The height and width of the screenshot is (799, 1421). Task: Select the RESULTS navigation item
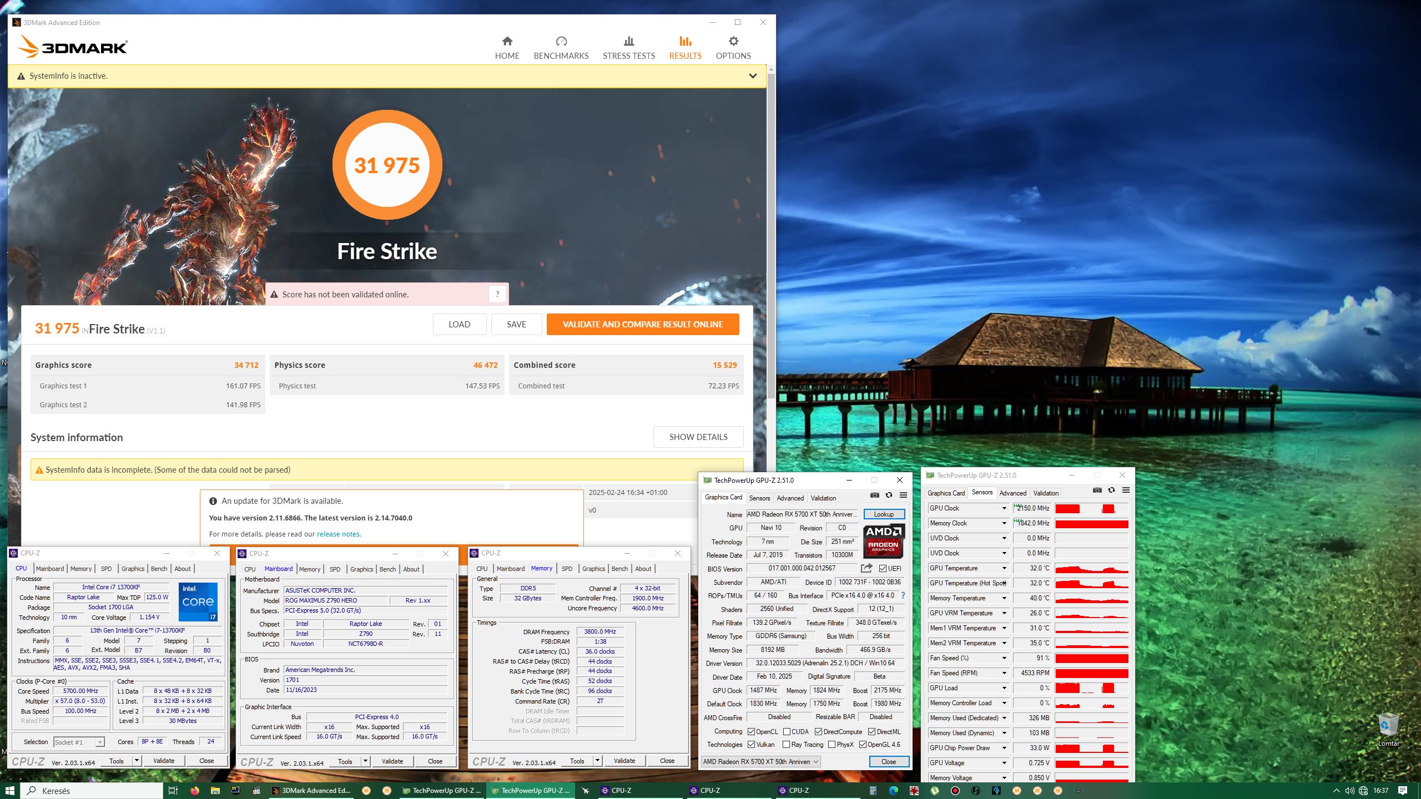[685, 48]
